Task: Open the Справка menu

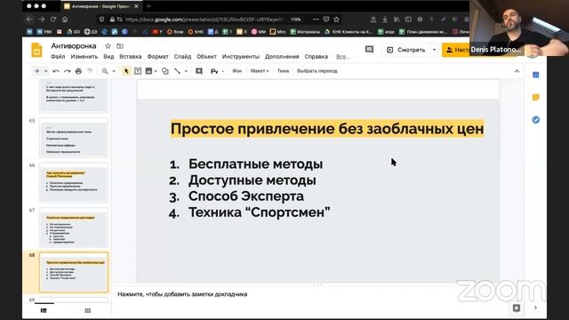Action: click(x=317, y=57)
